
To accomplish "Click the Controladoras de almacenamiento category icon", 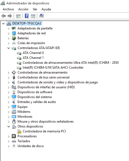I will point(14,72).
